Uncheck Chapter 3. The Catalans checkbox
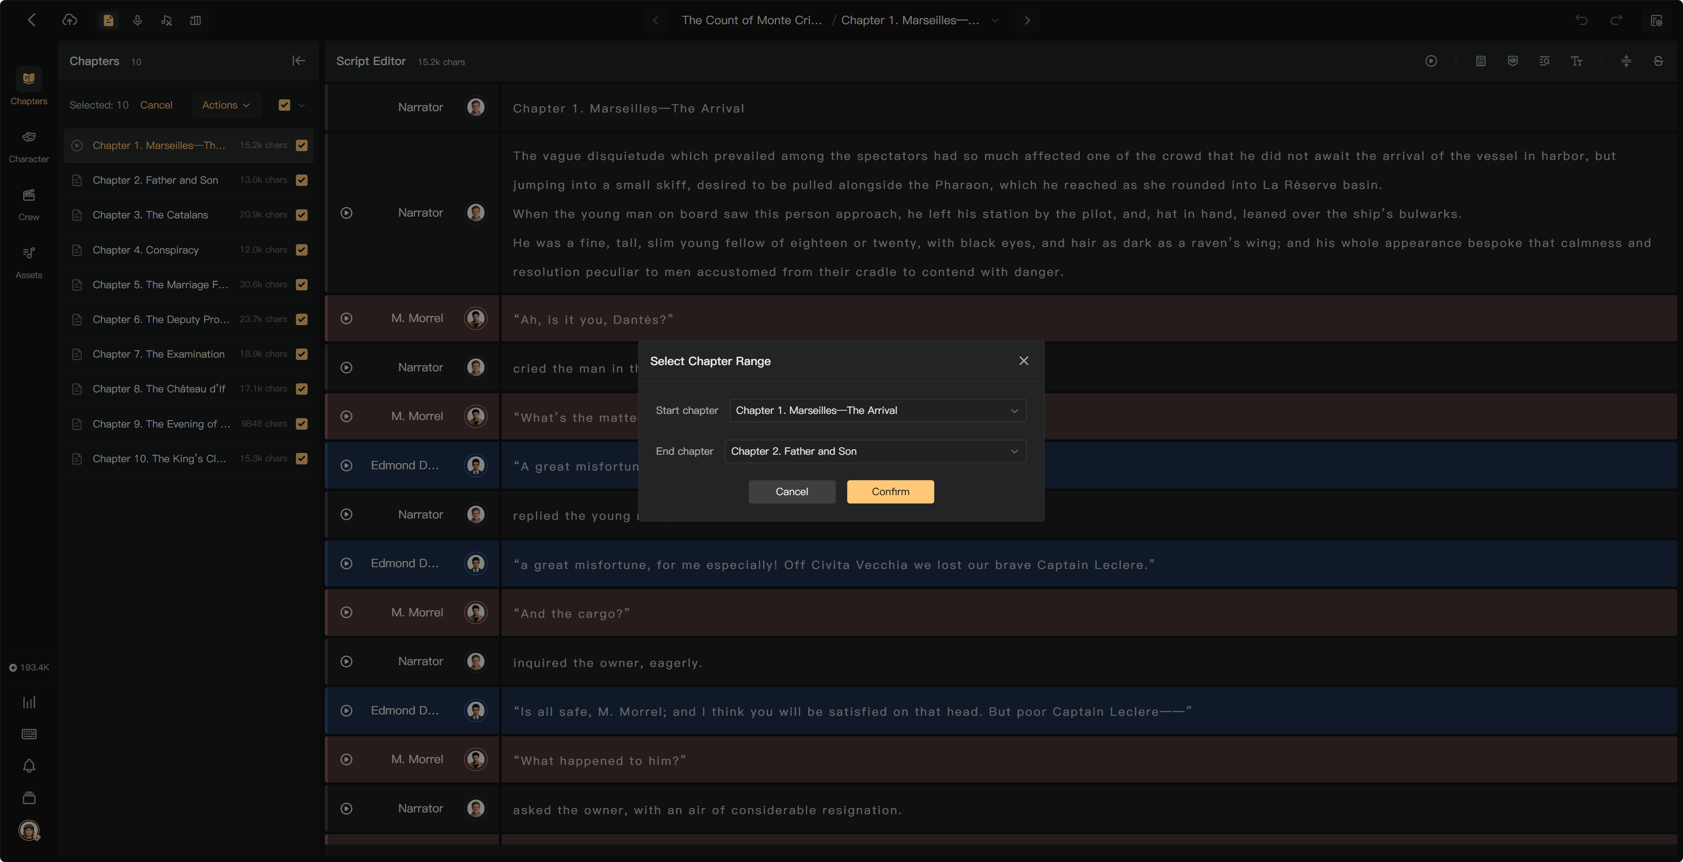Image resolution: width=1683 pixels, height=862 pixels. pyautogui.click(x=301, y=215)
